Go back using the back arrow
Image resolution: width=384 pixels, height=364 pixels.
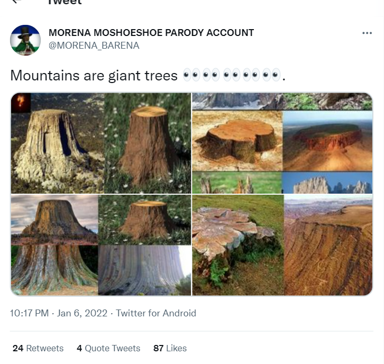[x=17, y=2]
